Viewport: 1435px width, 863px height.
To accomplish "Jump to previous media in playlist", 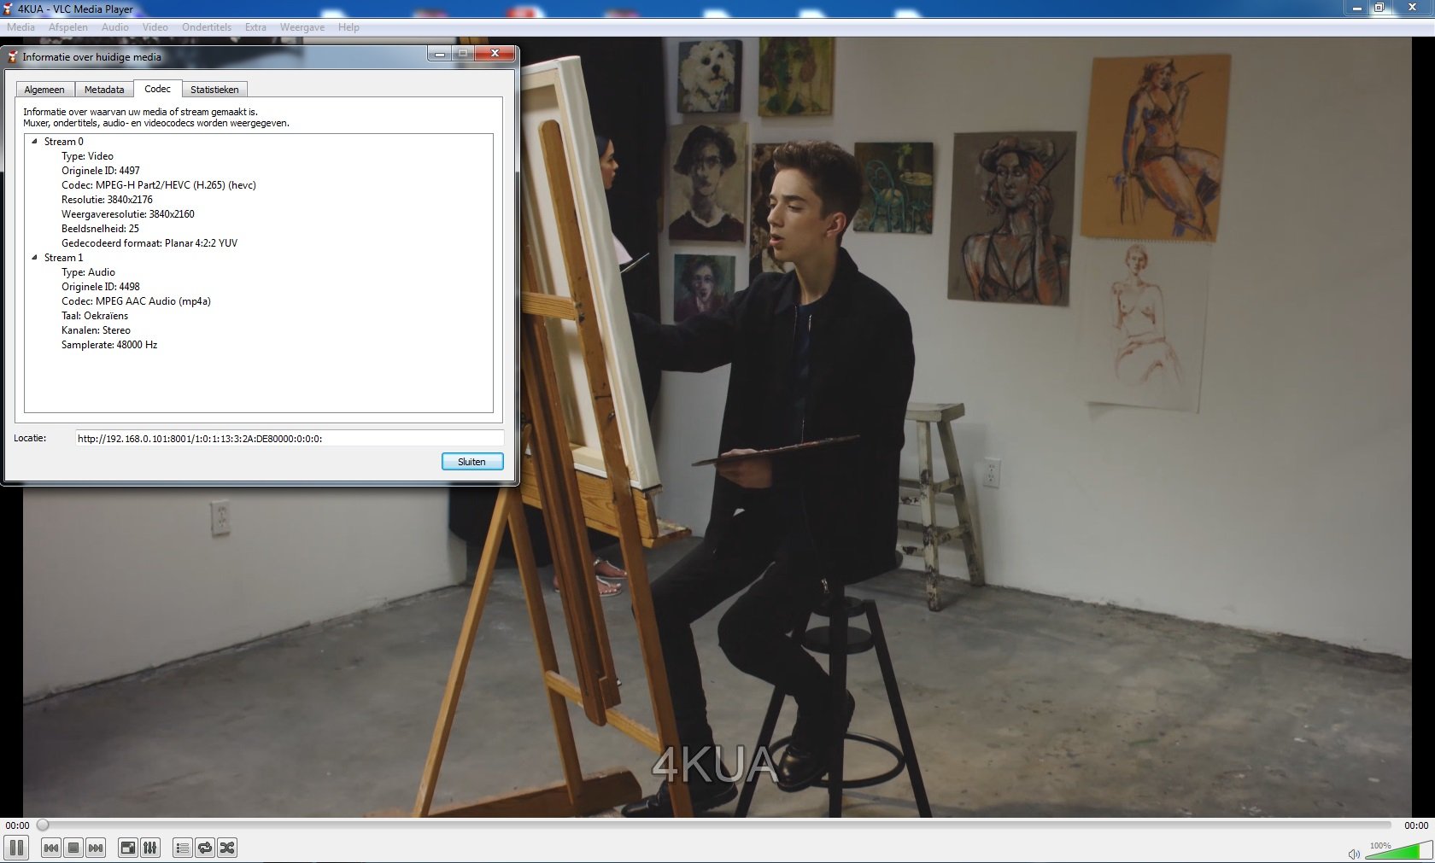I will [51, 848].
